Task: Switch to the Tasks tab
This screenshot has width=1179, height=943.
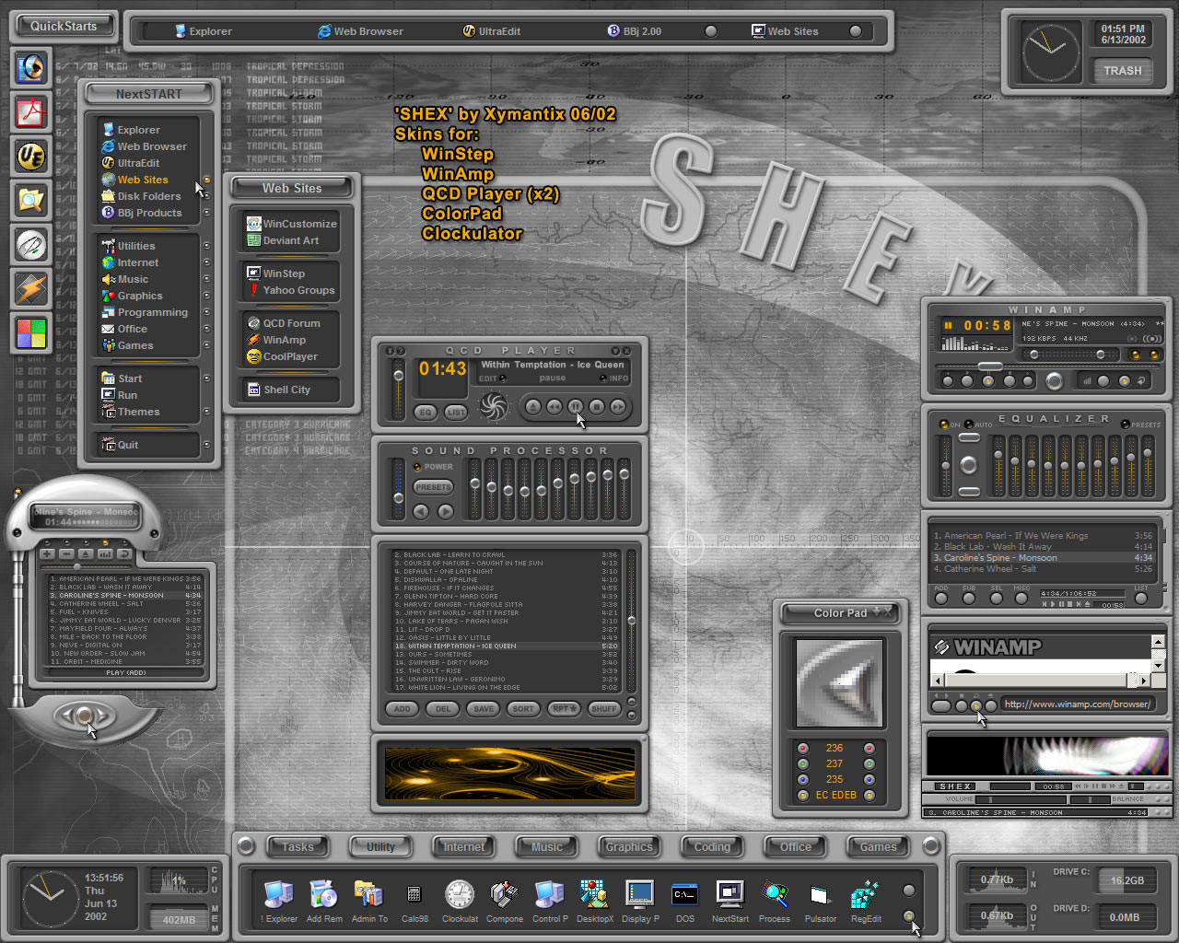Action: (298, 846)
